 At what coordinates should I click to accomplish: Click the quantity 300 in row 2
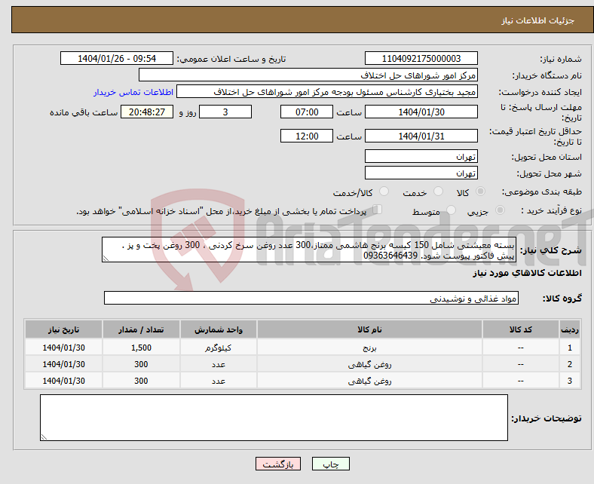pyautogui.click(x=141, y=364)
